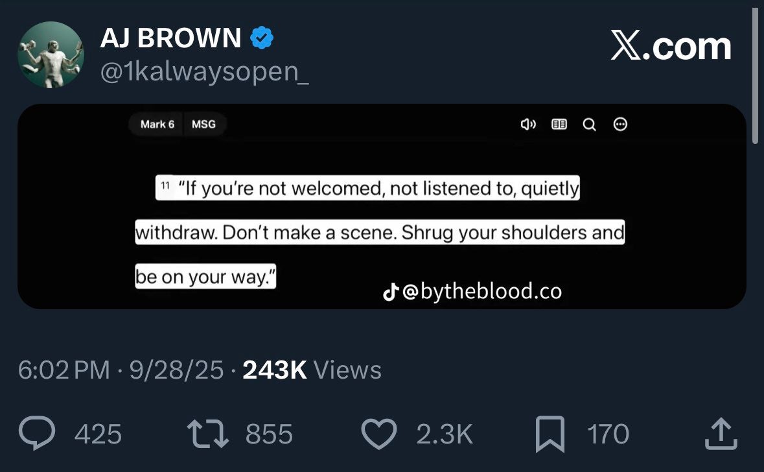Click the AJ BROWN display name
The image size is (764, 472).
pos(170,38)
